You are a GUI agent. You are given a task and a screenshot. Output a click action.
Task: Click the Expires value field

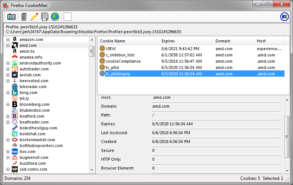pyautogui.click(x=216, y=124)
